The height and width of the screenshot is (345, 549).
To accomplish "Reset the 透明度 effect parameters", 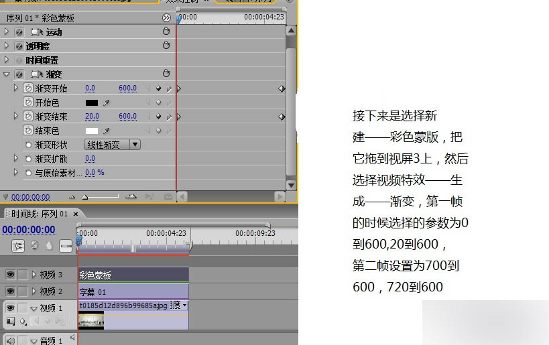I will tap(166, 46).
